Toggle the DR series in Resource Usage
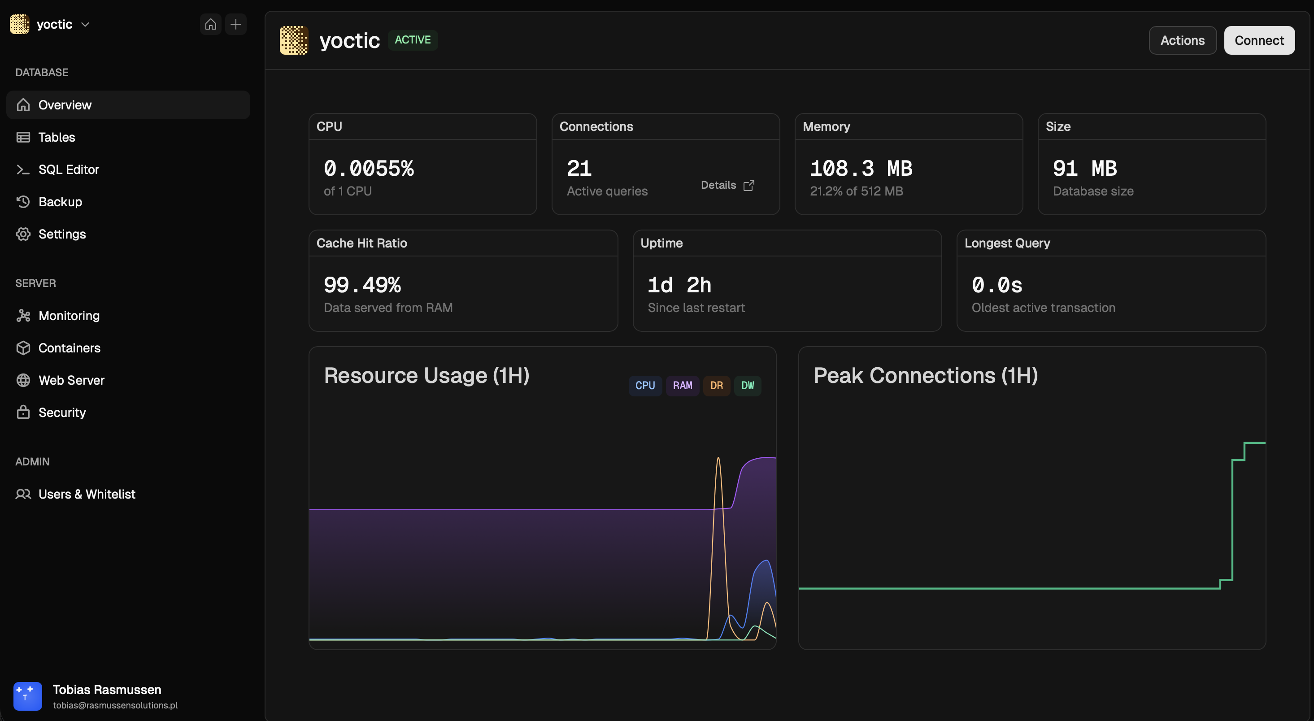This screenshot has width=1314, height=721. click(x=716, y=386)
